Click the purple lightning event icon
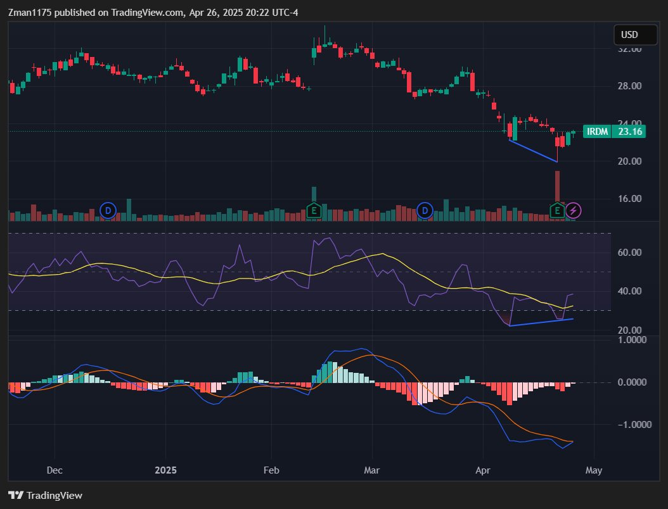The width and height of the screenshot is (668, 509). [574, 211]
